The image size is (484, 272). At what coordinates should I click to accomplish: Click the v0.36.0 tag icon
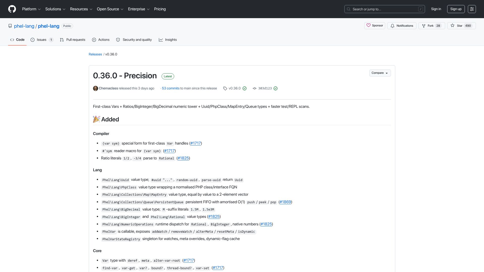225,88
